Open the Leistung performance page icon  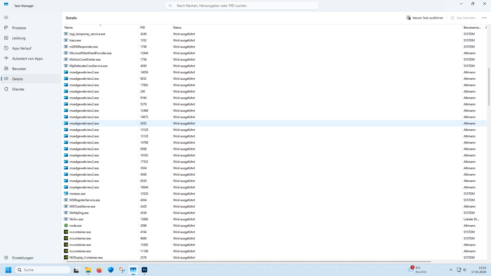tap(6, 38)
